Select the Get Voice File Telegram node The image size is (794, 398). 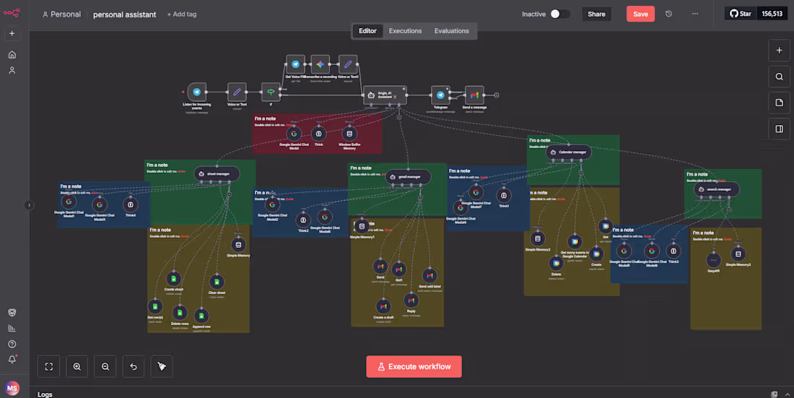295,64
